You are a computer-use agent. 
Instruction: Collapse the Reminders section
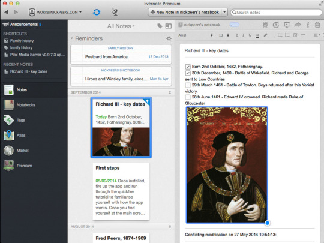tap(72, 38)
